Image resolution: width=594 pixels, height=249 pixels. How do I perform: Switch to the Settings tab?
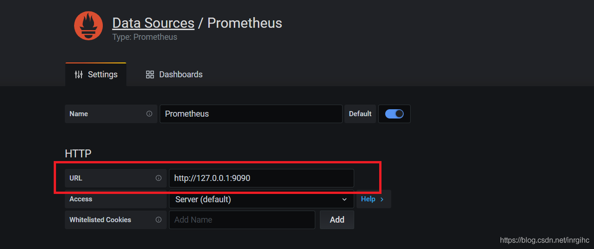[96, 75]
